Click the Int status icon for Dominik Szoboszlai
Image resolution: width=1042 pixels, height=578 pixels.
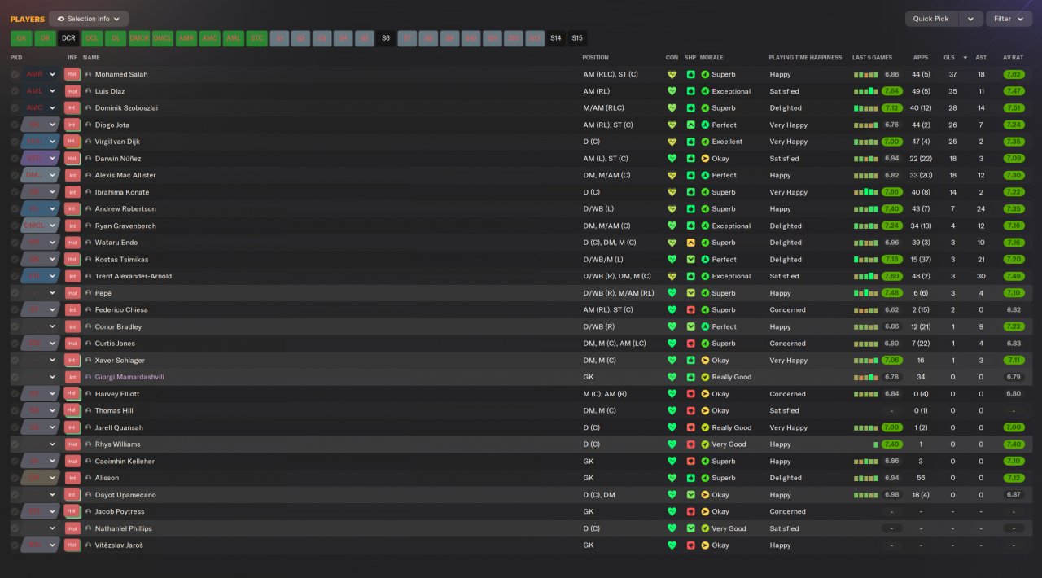[72, 108]
